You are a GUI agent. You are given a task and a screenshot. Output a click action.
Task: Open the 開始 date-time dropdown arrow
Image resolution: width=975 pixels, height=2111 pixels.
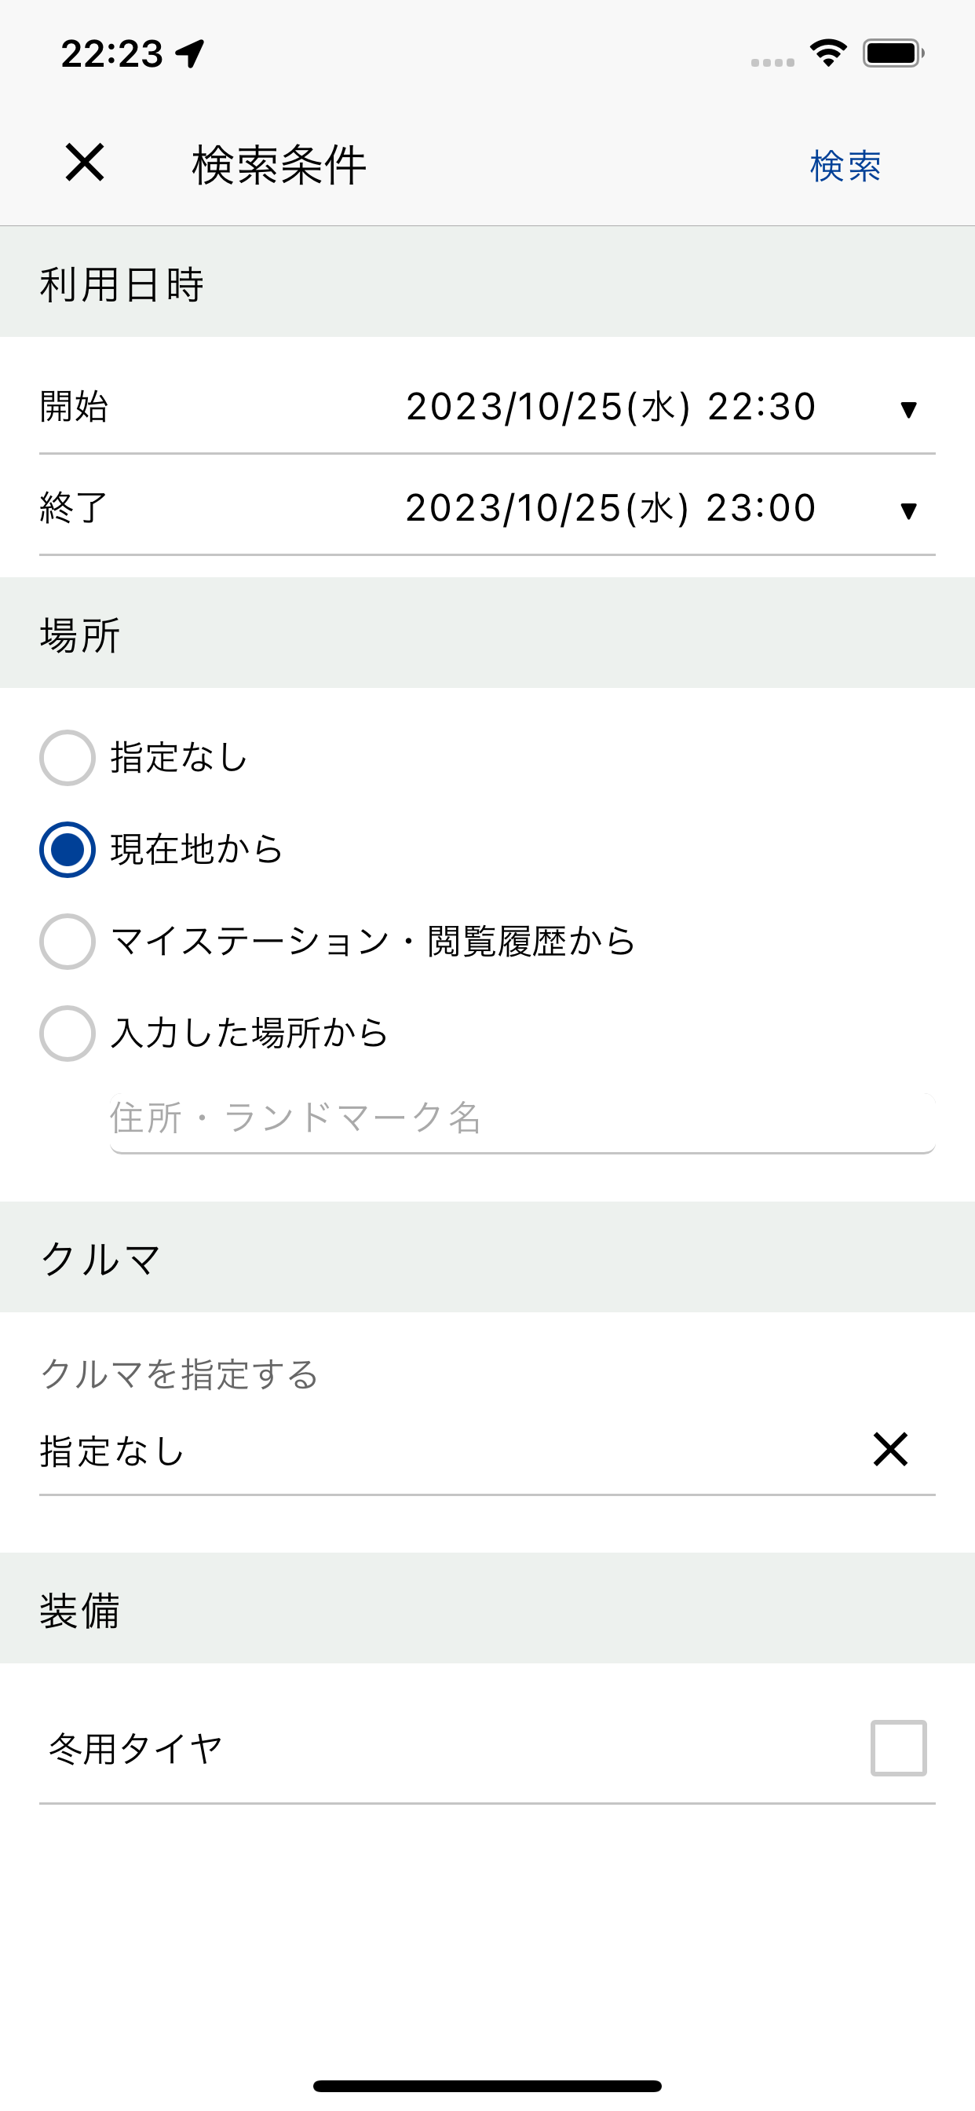click(907, 409)
